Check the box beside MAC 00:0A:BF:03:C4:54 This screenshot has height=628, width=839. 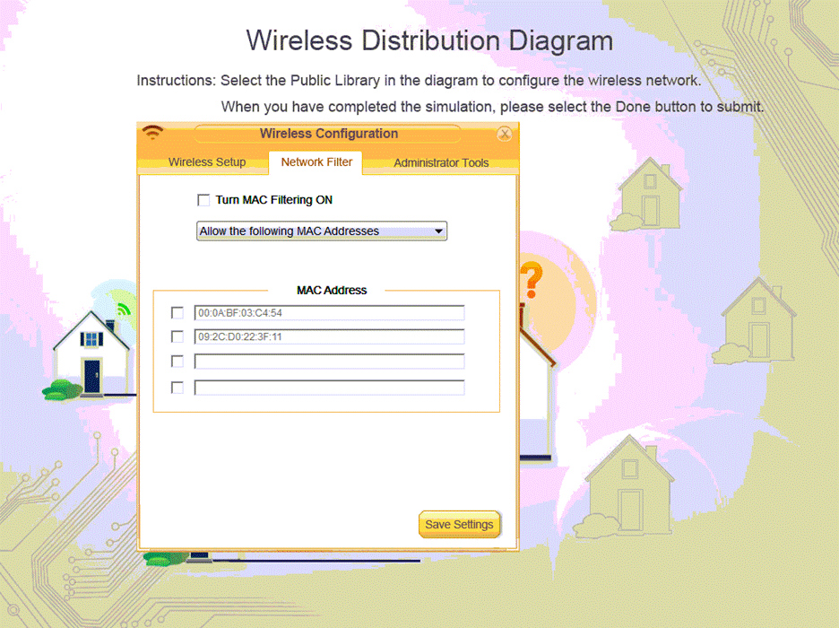pos(177,313)
